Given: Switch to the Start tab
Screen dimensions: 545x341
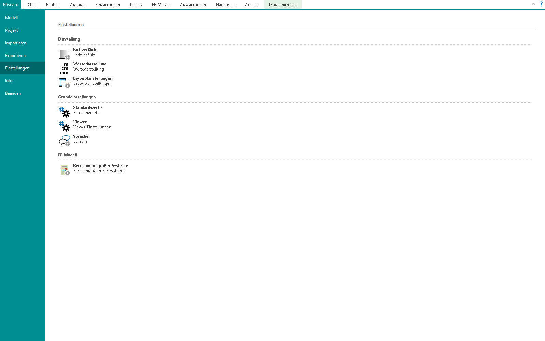Looking at the screenshot, I should 32,5.
